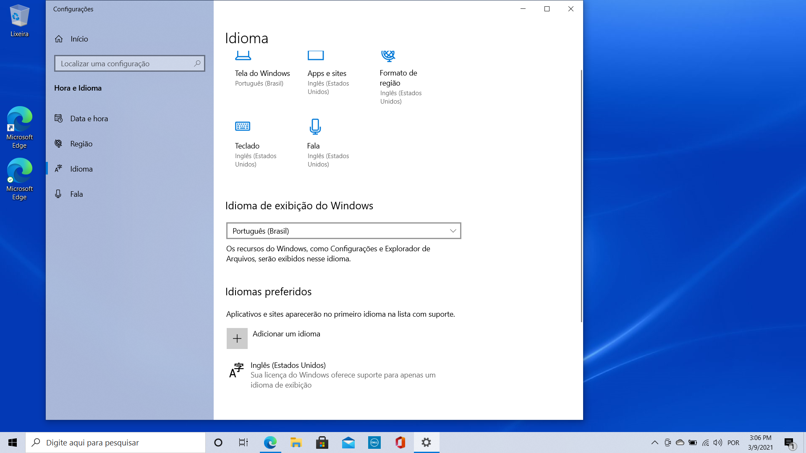Click the Início home icon
The width and height of the screenshot is (806, 453).
tap(59, 39)
